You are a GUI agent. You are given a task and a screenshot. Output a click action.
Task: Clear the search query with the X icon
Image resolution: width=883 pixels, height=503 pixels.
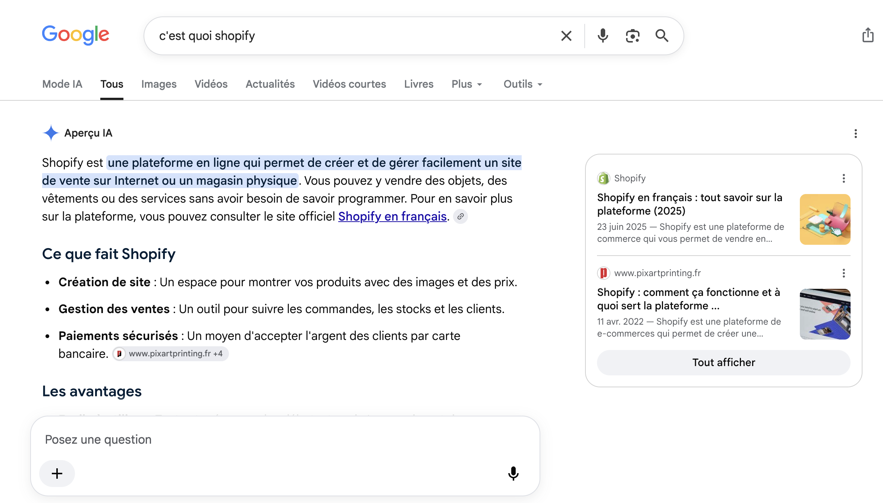[566, 36]
